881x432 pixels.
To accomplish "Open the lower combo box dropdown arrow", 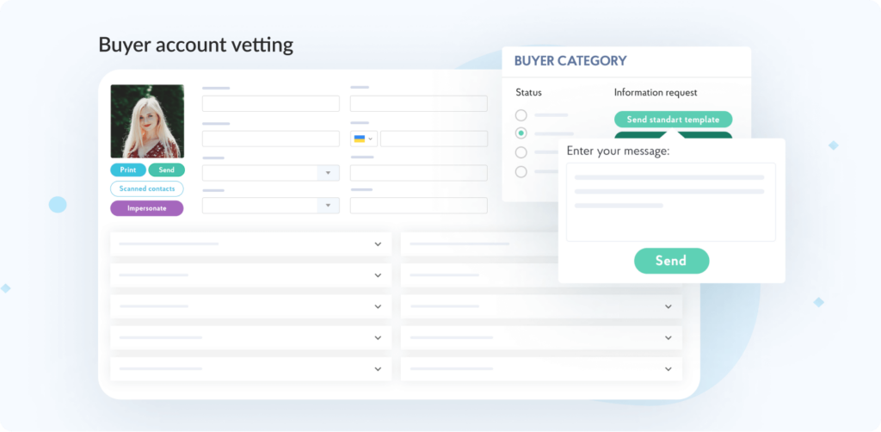I will (x=328, y=206).
